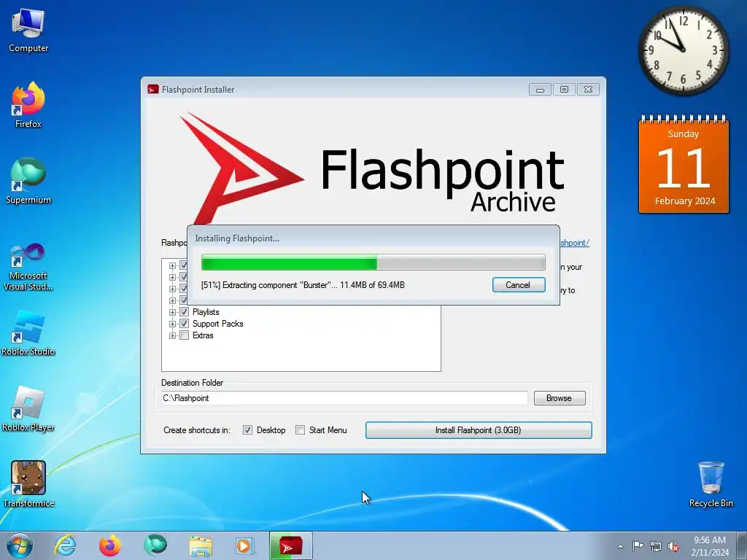Launch Supermium from the taskbar

(155, 545)
